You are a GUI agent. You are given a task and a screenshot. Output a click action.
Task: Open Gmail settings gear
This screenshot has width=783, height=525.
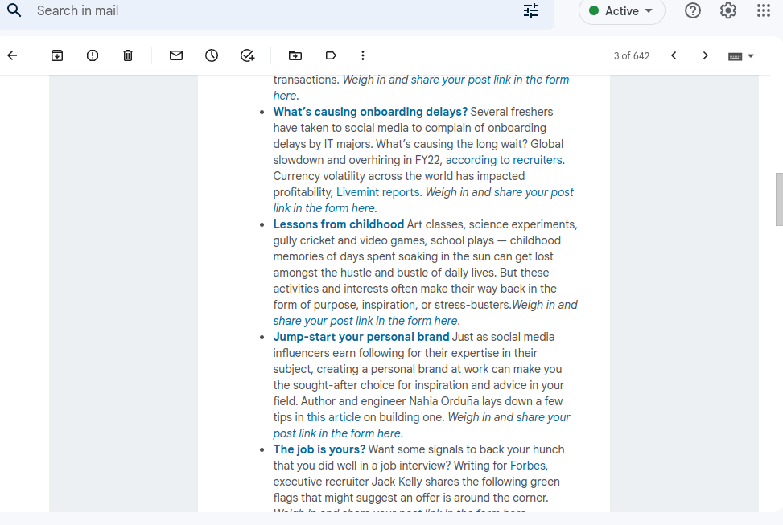pyautogui.click(x=728, y=10)
